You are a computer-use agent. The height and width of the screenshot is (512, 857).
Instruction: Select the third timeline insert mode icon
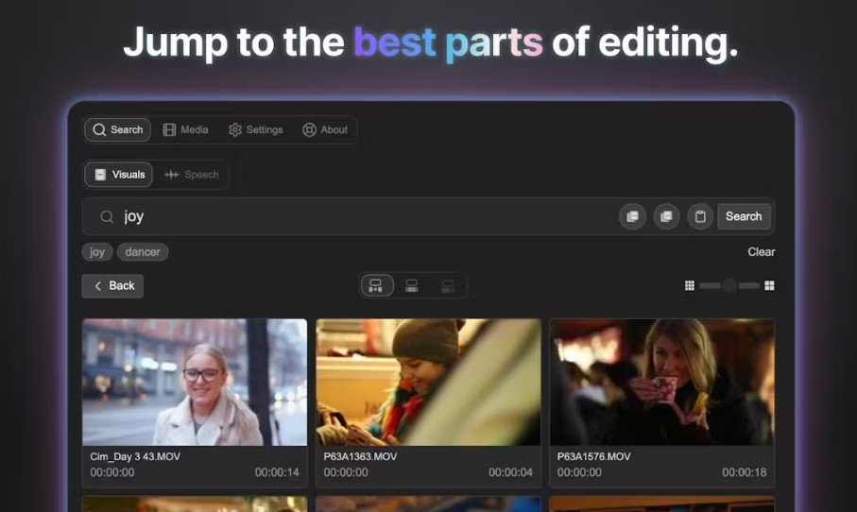(x=448, y=286)
